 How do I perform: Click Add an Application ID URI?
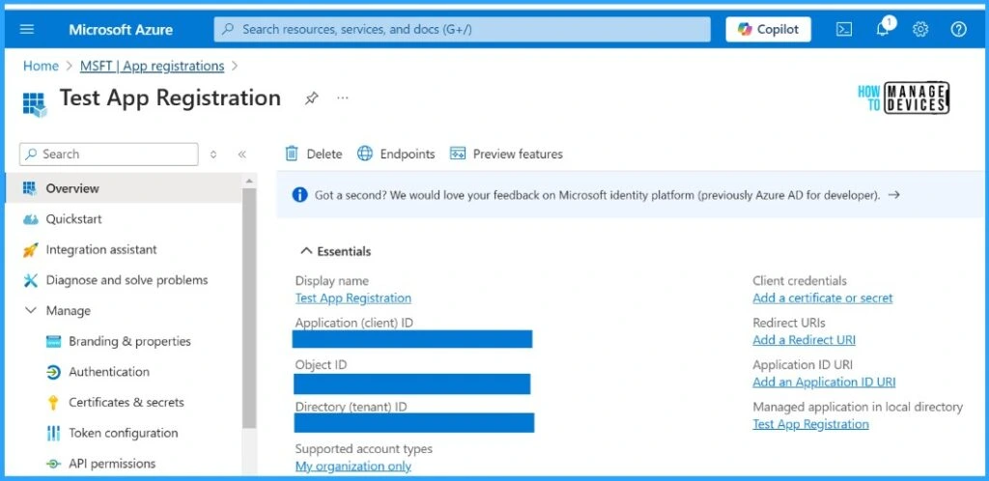click(824, 382)
